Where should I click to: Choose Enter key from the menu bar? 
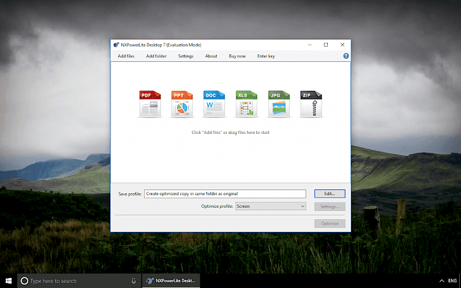click(x=266, y=56)
